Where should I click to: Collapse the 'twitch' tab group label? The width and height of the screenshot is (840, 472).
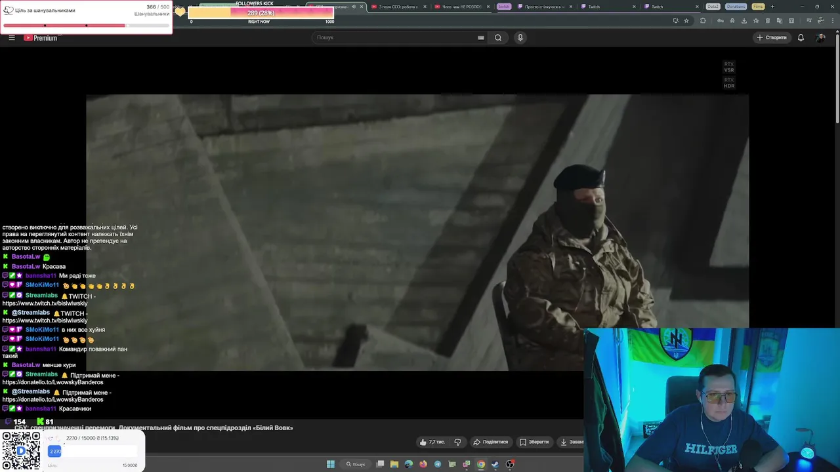(x=503, y=7)
